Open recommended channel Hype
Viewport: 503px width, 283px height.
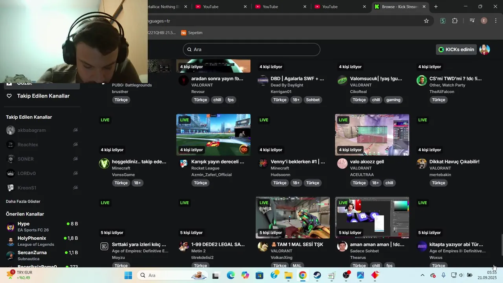click(x=42, y=227)
